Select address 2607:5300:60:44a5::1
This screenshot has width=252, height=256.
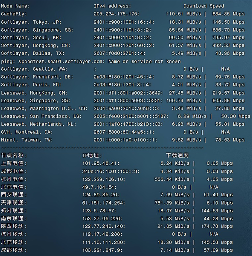click(124, 132)
